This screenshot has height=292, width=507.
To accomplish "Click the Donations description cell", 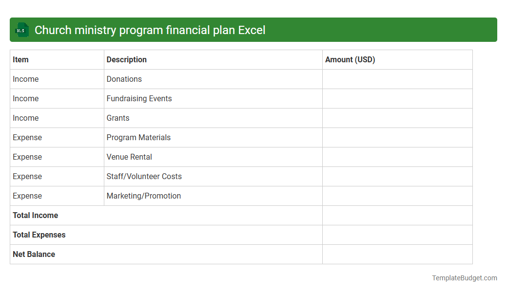I will click(x=124, y=79).
